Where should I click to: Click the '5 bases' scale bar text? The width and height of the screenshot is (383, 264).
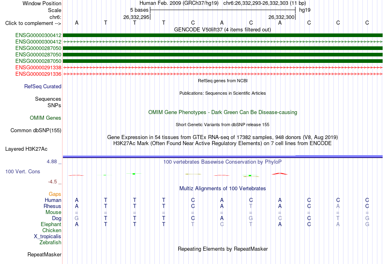tap(139, 10)
